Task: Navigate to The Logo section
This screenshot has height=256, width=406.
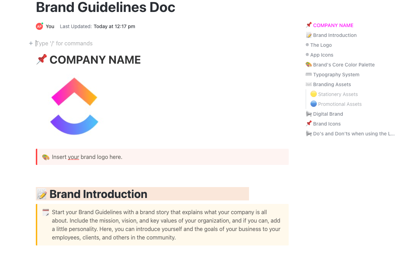Action: 321,45
